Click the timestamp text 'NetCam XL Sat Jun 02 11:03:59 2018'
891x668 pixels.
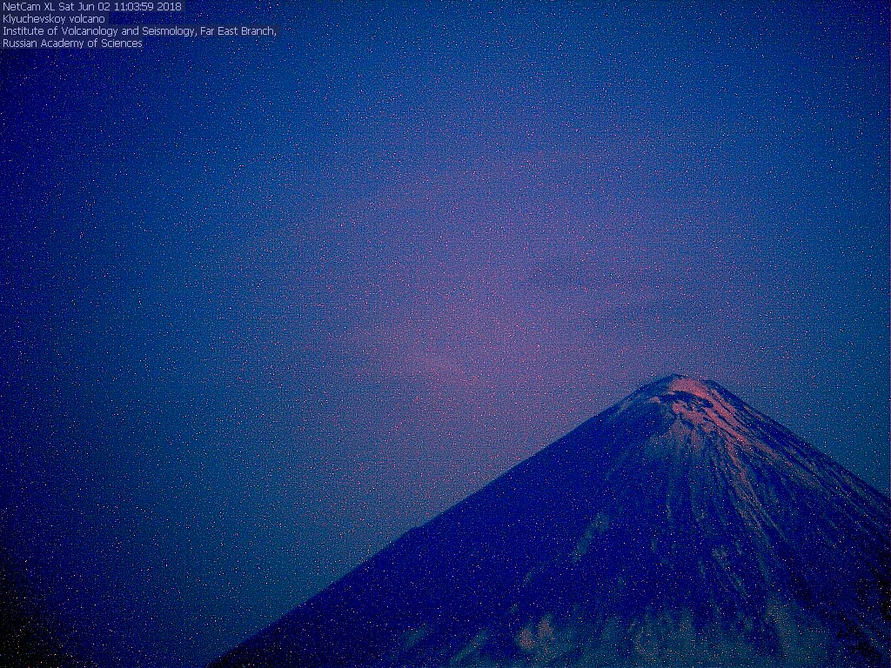[92, 7]
